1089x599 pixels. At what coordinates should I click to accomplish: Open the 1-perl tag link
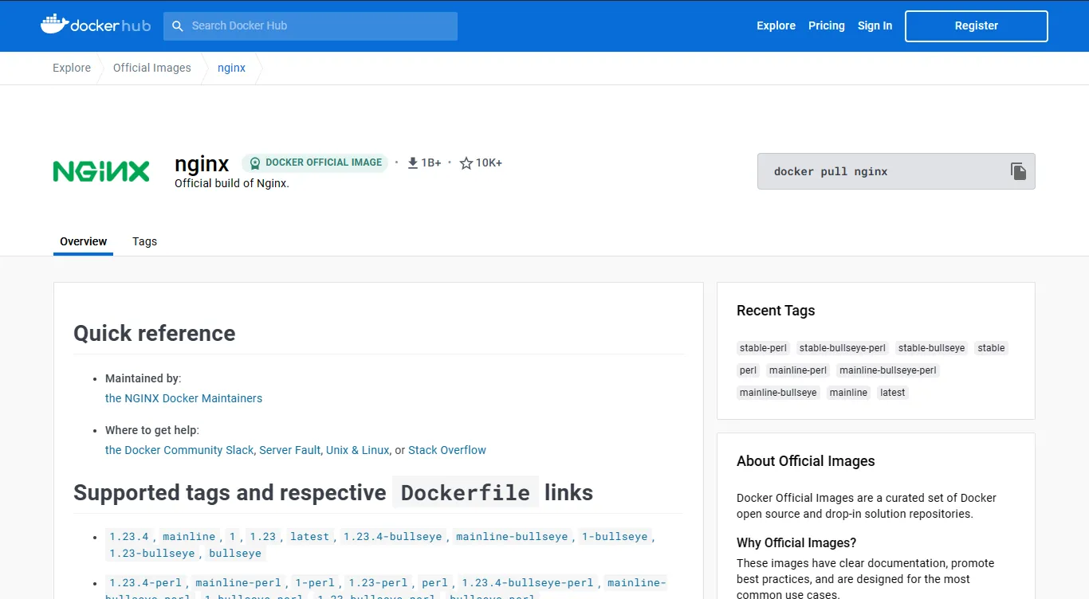click(x=314, y=582)
